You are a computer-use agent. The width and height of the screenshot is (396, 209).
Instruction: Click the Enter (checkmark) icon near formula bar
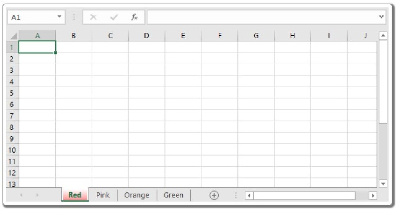click(114, 17)
